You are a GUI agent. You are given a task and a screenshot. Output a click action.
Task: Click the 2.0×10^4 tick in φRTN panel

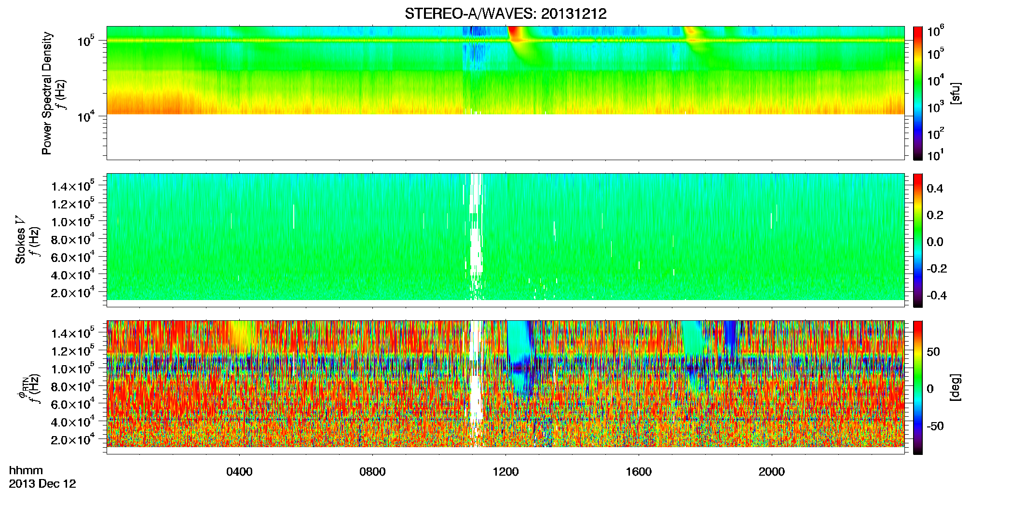pyautogui.click(x=73, y=439)
